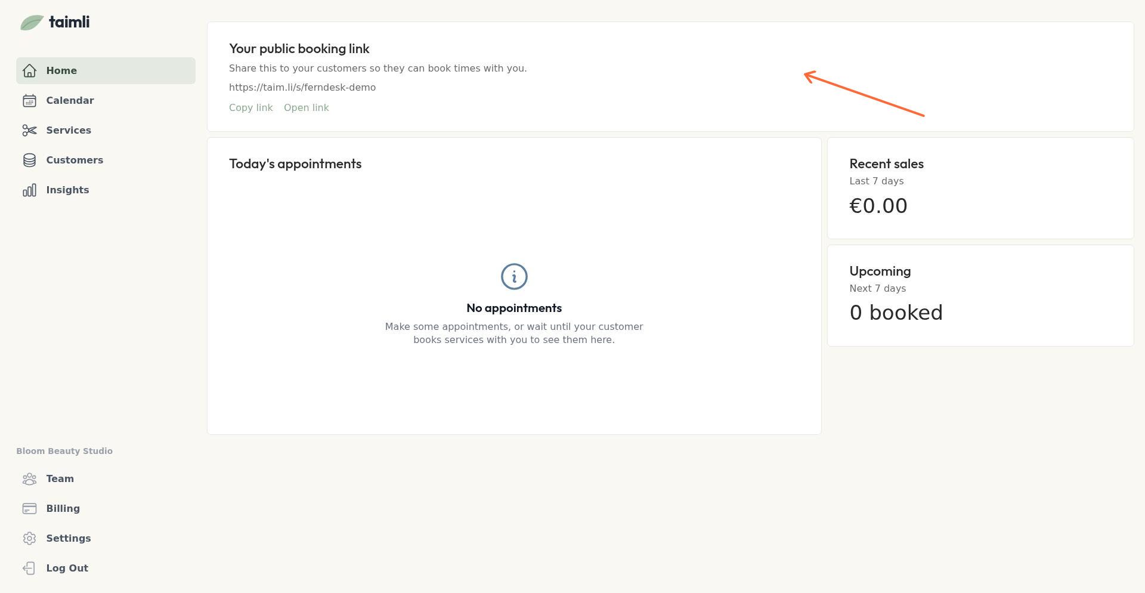The height and width of the screenshot is (593, 1145).
Task: Go to the Calendar menu item
Action: pos(70,101)
